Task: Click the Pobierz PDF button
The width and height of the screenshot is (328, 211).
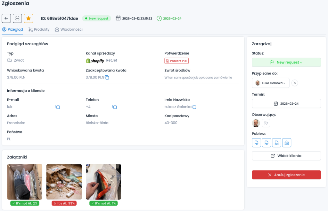Action: [176, 61]
